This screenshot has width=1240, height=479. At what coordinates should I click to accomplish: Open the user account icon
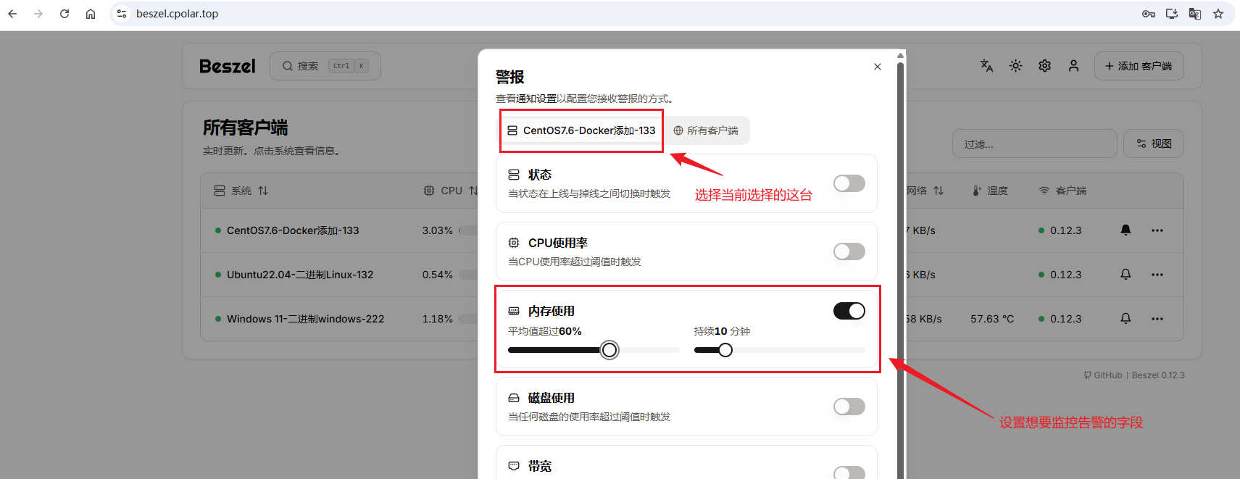point(1073,66)
